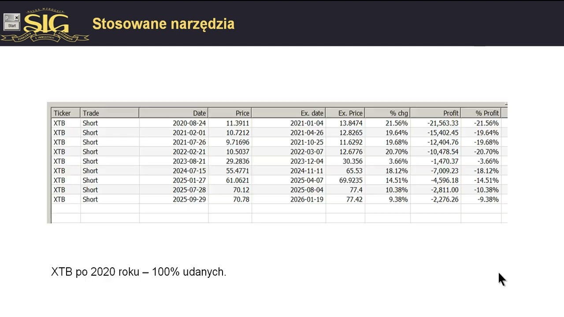Click exit date 2026-01-19
The width and height of the screenshot is (564, 317).
tap(307, 199)
